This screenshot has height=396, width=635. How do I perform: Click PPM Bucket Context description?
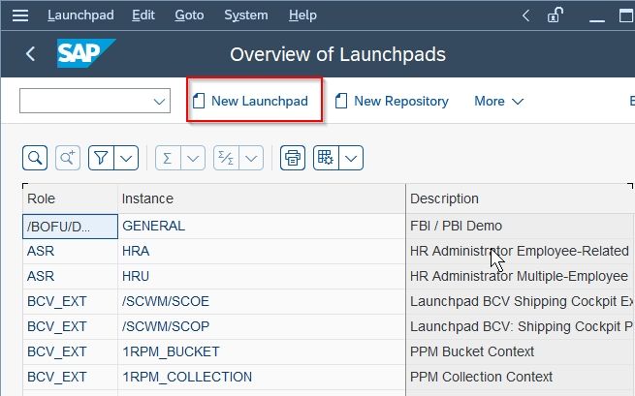(x=521, y=351)
